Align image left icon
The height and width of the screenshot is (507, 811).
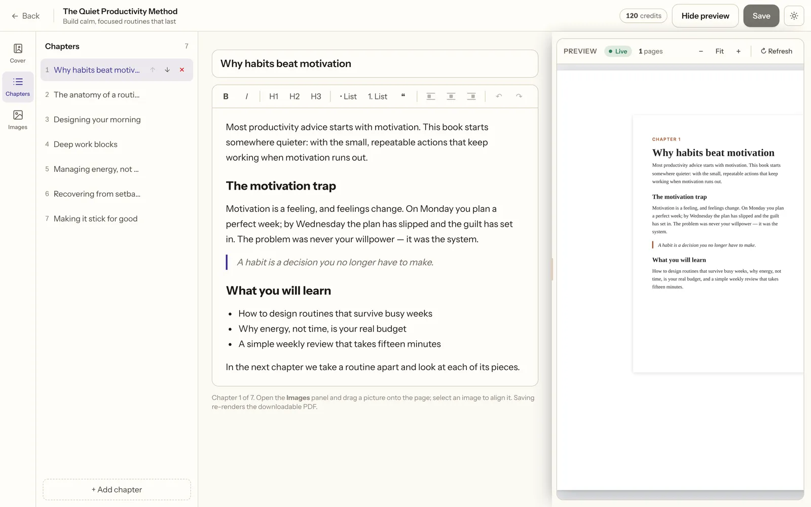click(431, 96)
